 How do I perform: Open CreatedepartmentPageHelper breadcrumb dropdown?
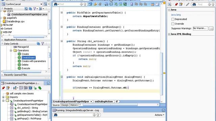click(91, 102)
